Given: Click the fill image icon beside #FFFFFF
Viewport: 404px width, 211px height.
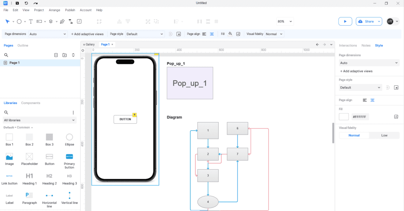Looking at the screenshot, I should tap(396, 117).
